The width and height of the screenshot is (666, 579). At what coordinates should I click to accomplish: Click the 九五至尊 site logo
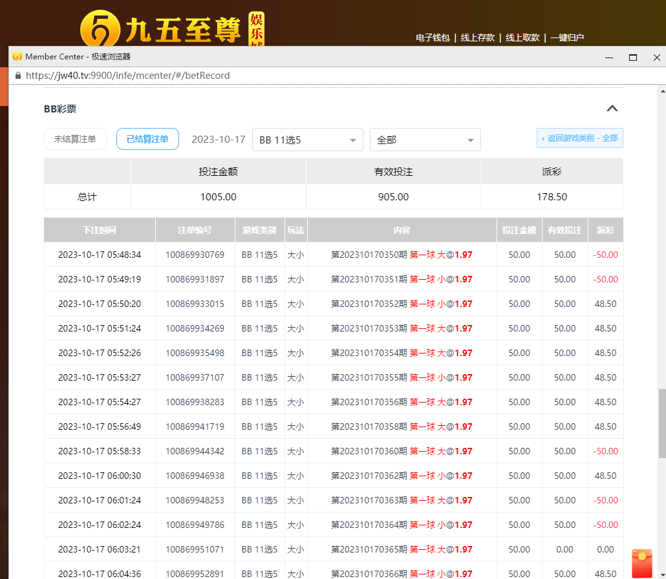[x=171, y=29]
